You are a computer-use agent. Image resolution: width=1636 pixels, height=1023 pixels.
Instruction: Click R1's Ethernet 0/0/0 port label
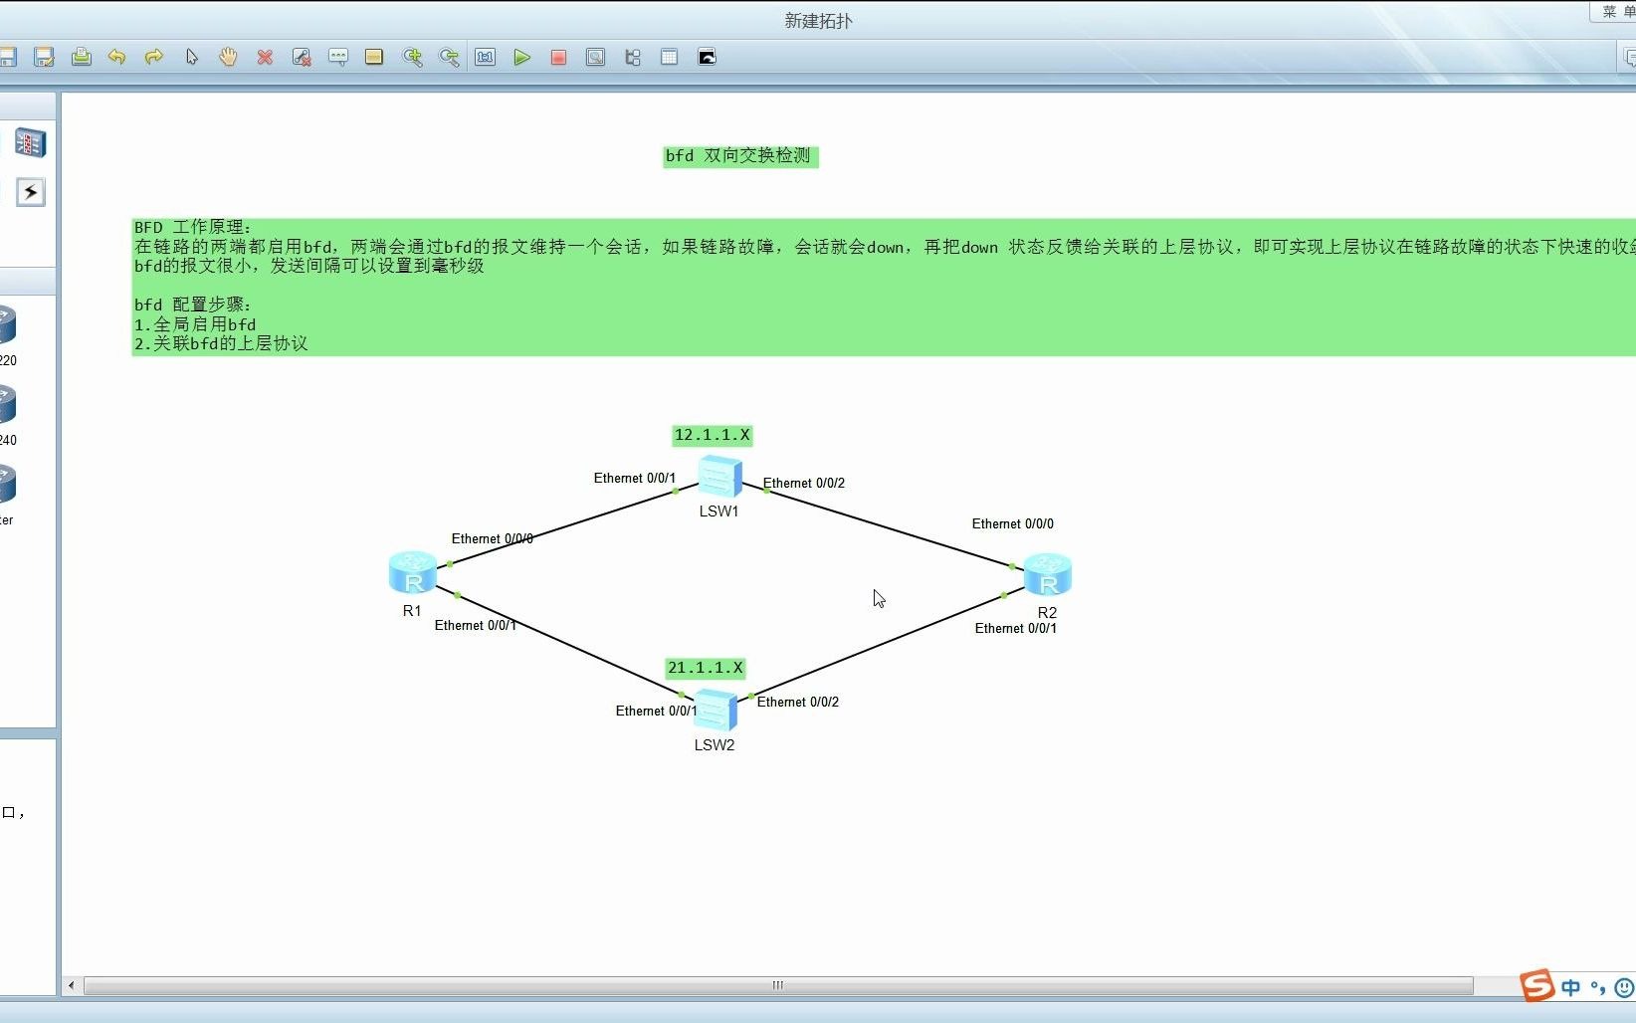point(493,538)
